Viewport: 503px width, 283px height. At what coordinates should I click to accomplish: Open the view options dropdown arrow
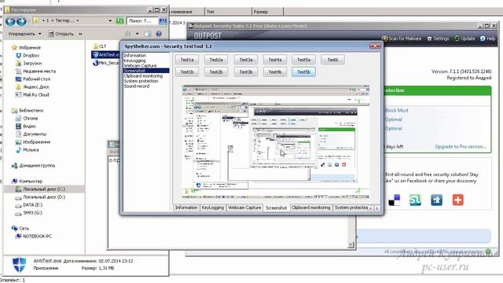(137, 34)
